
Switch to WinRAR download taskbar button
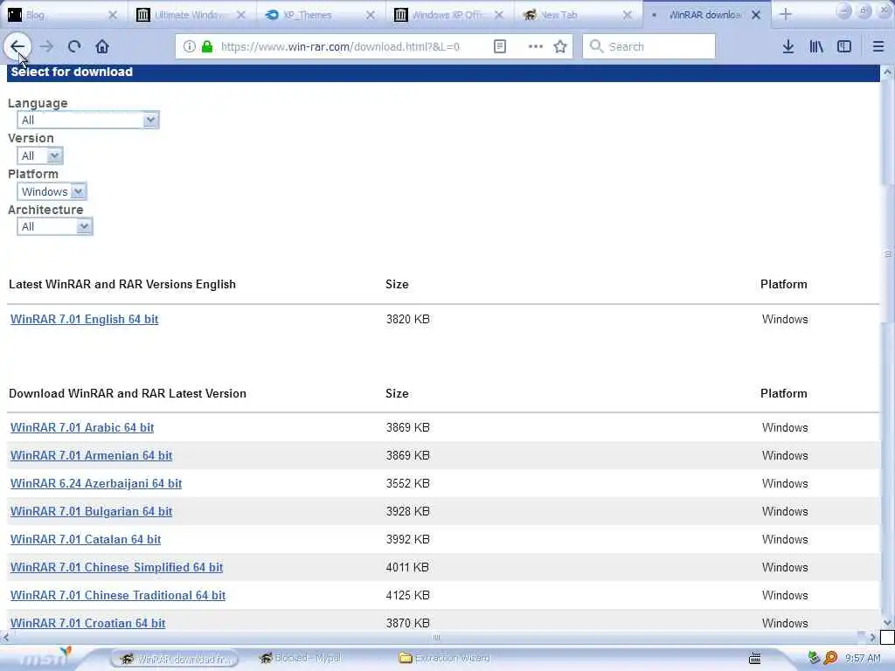tap(175, 659)
